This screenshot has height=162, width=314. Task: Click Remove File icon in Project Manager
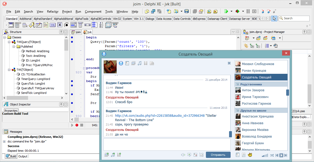pos(265,38)
